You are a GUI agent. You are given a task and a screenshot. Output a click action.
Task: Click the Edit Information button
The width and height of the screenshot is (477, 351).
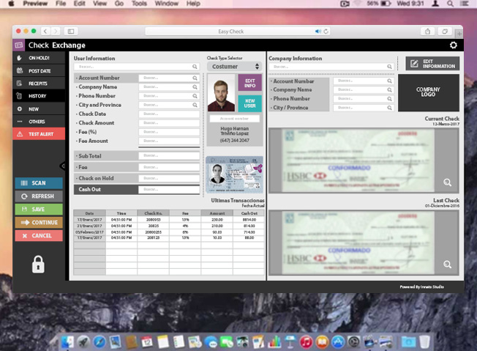[432, 64]
